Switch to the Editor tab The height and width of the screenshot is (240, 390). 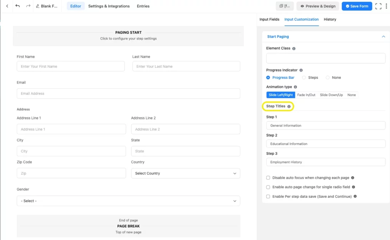tap(76, 6)
